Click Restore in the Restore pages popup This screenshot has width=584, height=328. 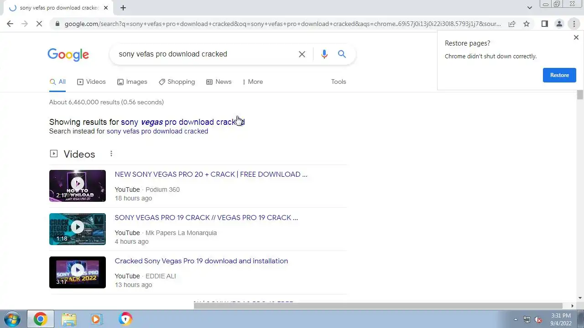pyautogui.click(x=559, y=75)
